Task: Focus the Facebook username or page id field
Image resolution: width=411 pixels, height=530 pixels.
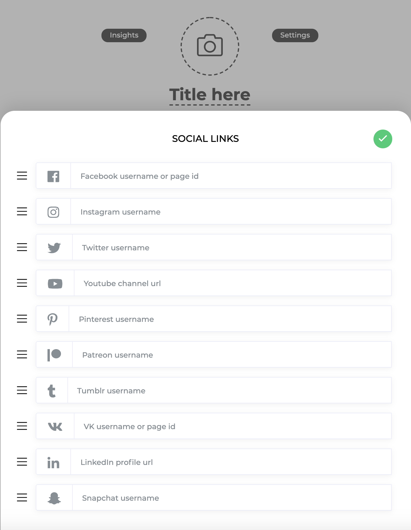Action: (231, 176)
